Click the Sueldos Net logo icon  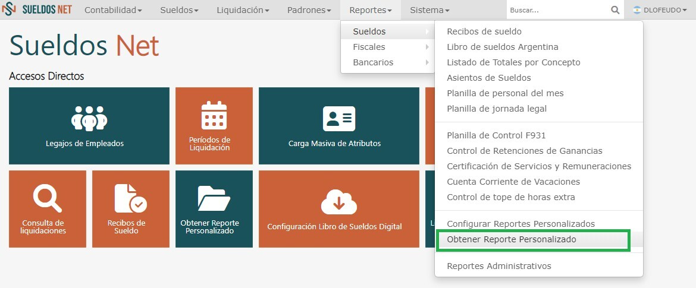tap(9, 10)
